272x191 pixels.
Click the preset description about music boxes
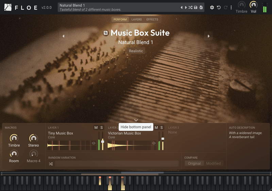point(90,10)
